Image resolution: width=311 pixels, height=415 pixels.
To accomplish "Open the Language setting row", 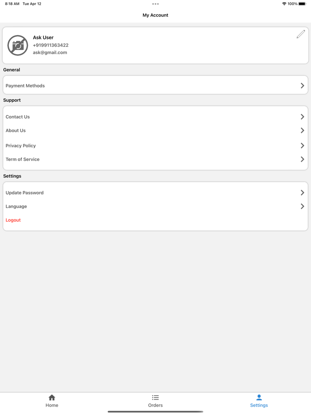I will click(x=155, y=207).
